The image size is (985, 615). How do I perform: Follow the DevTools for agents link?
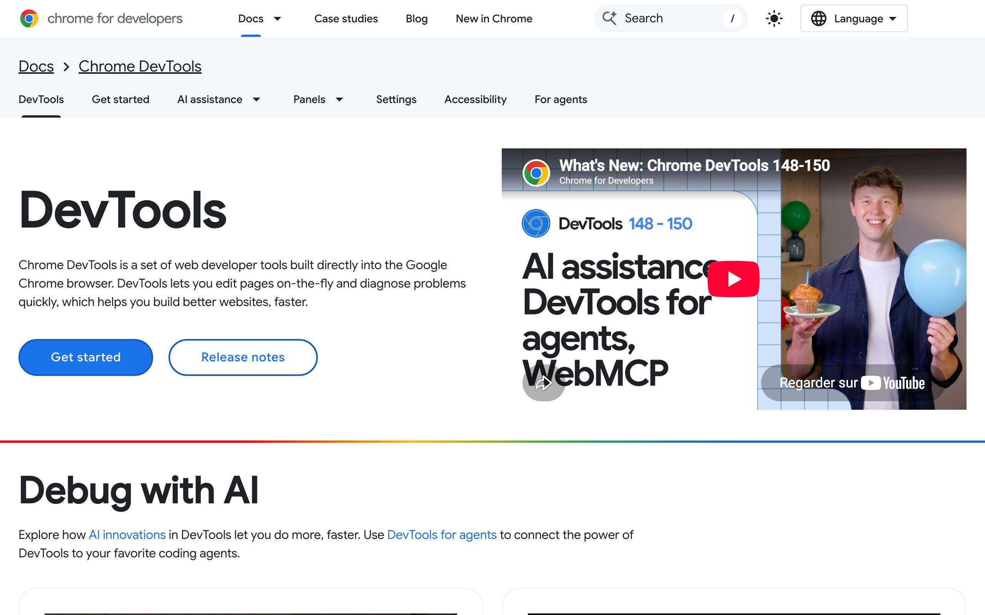(x=442, y=534)
